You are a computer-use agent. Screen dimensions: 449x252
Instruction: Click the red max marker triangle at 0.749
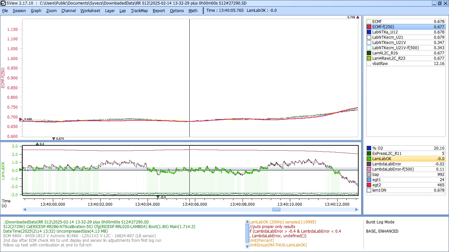click(x=358, y=17)
